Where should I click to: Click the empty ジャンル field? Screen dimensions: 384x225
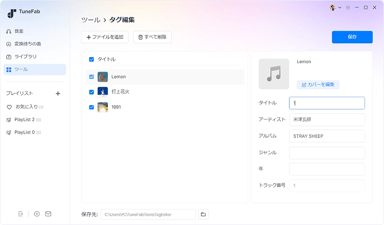(327, 153)
